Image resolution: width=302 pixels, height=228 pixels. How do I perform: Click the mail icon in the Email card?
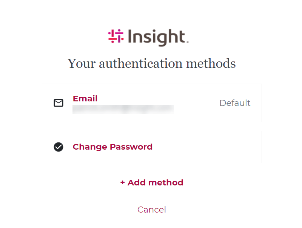[59, 103]
